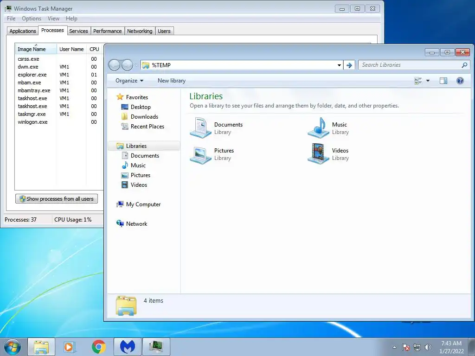Click Show processes from all users
The width and height of the screenshot is (475, 356).
(x=57, y=199)
